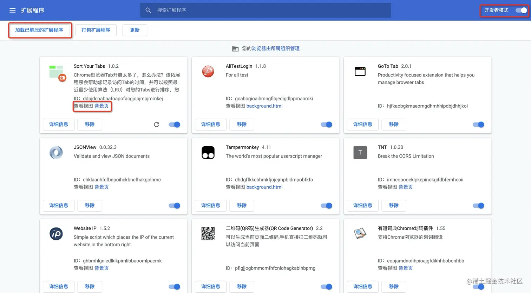
Task: Disable the QR Code Generator extension
Action: tap(327, 287)
